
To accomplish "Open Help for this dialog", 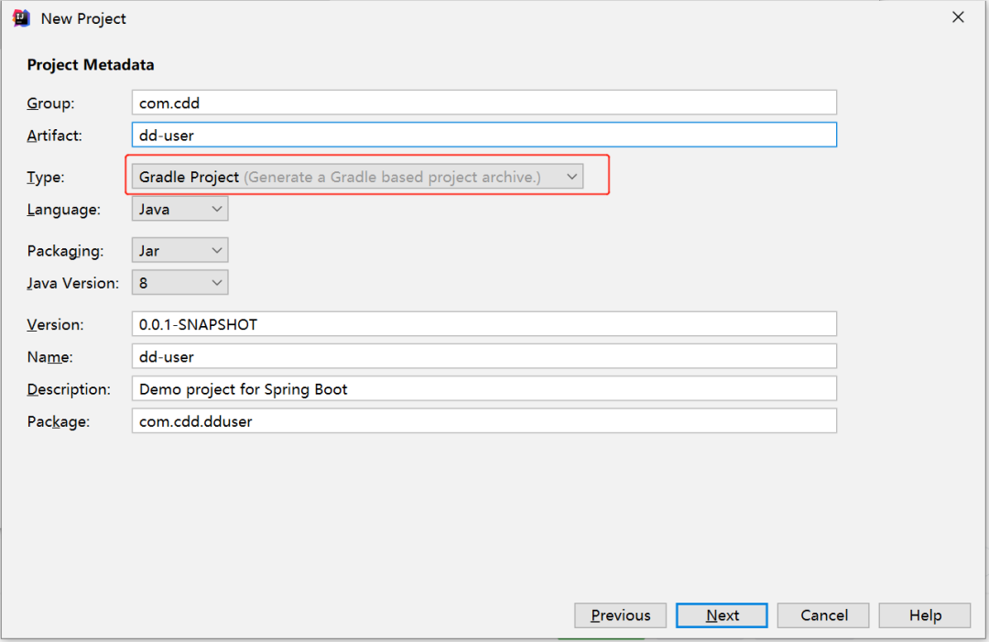I will click(925, 615).
